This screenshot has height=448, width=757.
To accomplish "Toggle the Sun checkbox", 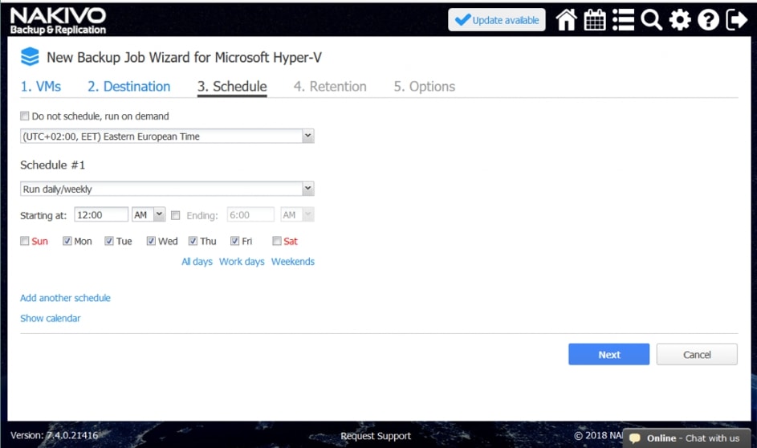I will click(x=25, y=241).
